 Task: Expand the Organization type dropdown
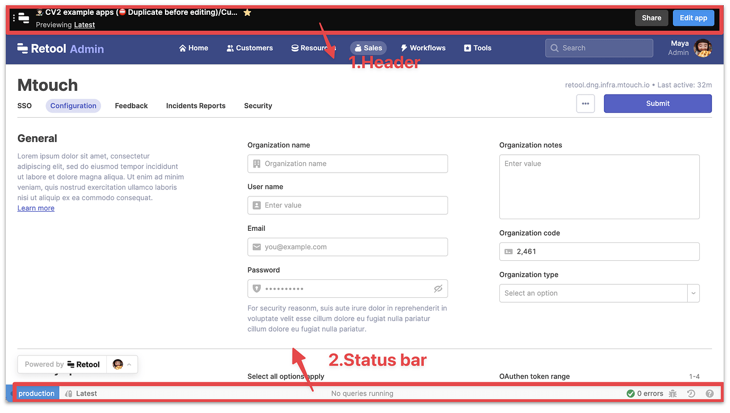coord(693,293)
